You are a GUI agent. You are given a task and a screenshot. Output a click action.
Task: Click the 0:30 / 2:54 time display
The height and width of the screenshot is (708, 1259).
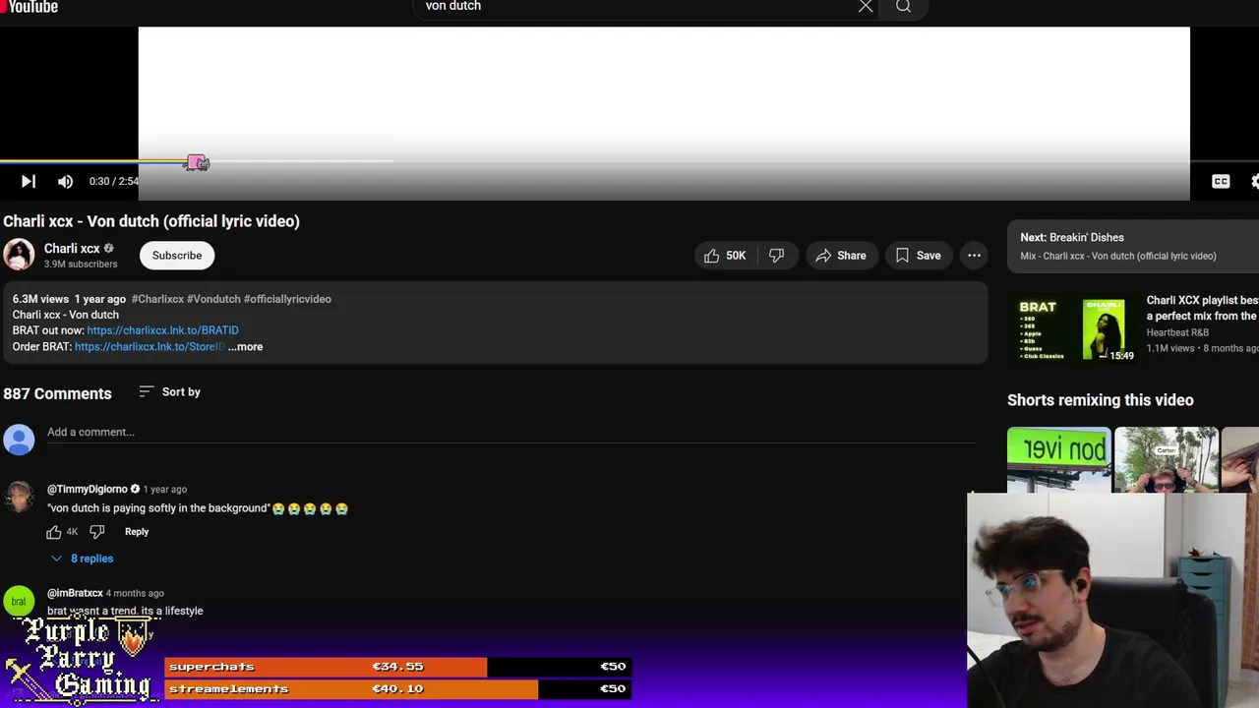[113, 181]
